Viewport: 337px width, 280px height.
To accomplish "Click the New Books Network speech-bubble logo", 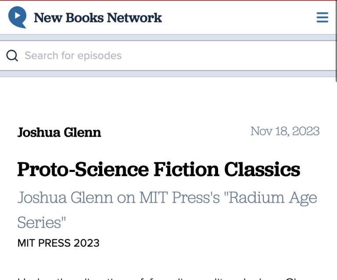I will (x=18, y=17).
